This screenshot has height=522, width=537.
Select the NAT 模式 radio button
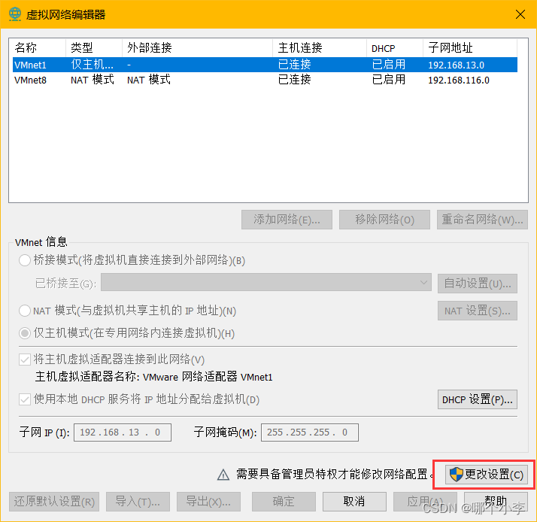tap(25, 311)
